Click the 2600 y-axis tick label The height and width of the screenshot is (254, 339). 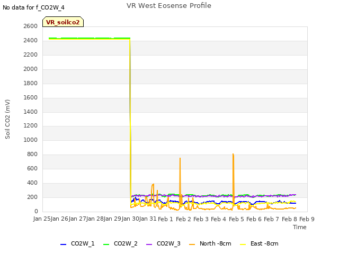pos(31,26)
